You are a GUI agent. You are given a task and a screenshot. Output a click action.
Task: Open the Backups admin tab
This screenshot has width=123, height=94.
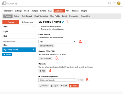point(75,11)
